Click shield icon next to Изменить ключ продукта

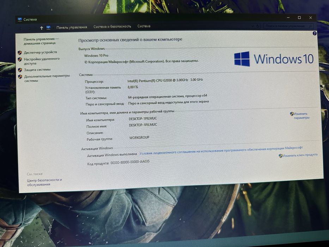(280, 156)
